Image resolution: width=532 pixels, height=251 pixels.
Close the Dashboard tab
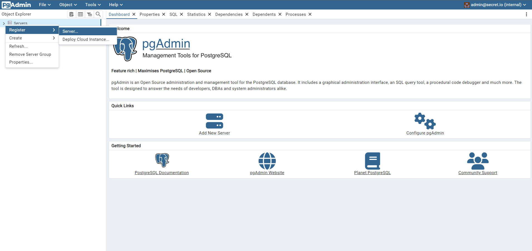click(x=134, y=14)
